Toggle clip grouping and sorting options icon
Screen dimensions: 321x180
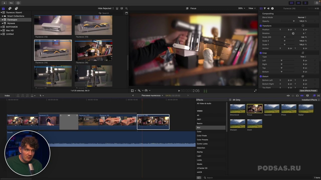(117, 8)
